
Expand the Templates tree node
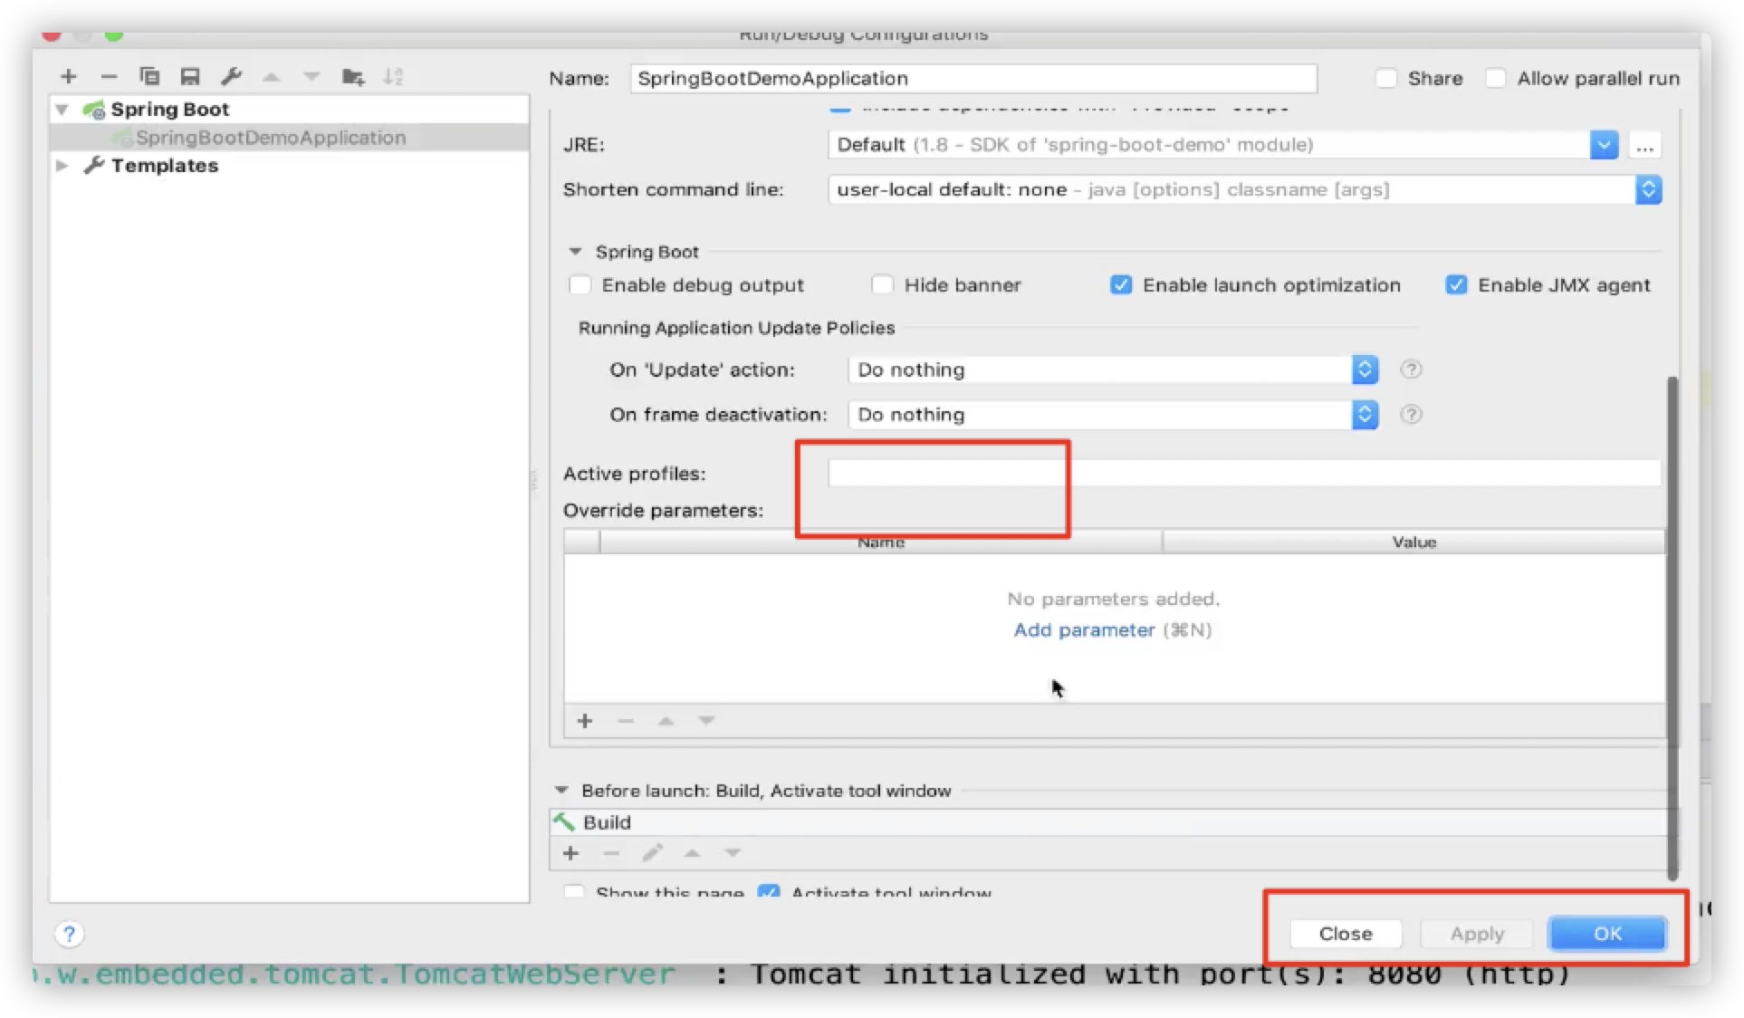tap(62, 166)
